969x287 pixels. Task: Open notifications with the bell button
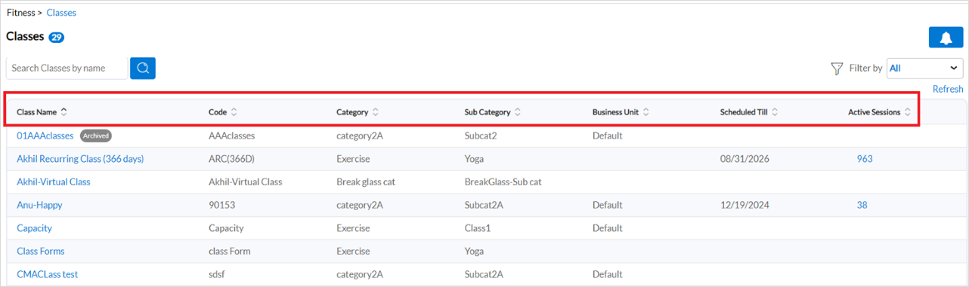point(946,37)
